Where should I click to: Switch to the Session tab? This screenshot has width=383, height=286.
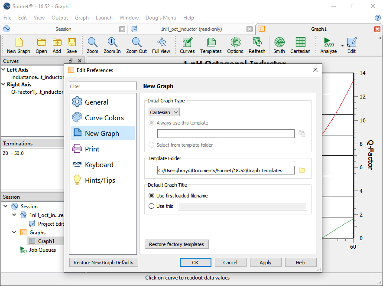click(x=63, y=29)
